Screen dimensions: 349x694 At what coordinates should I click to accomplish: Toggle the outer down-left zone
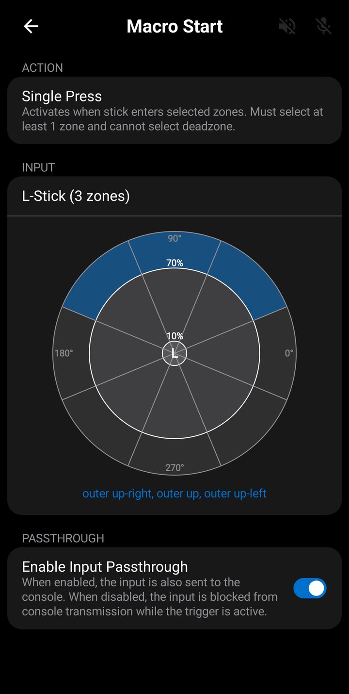point(103,427)
